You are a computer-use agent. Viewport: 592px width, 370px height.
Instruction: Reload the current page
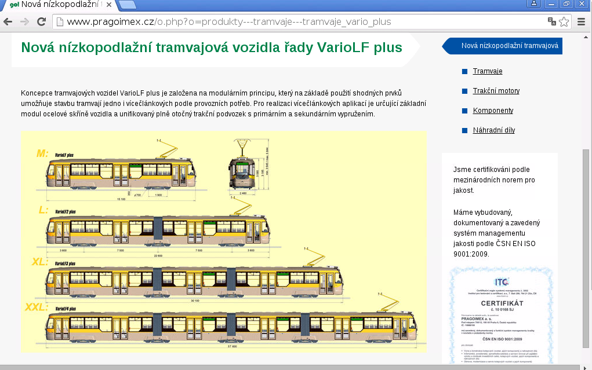pos(42,22)
